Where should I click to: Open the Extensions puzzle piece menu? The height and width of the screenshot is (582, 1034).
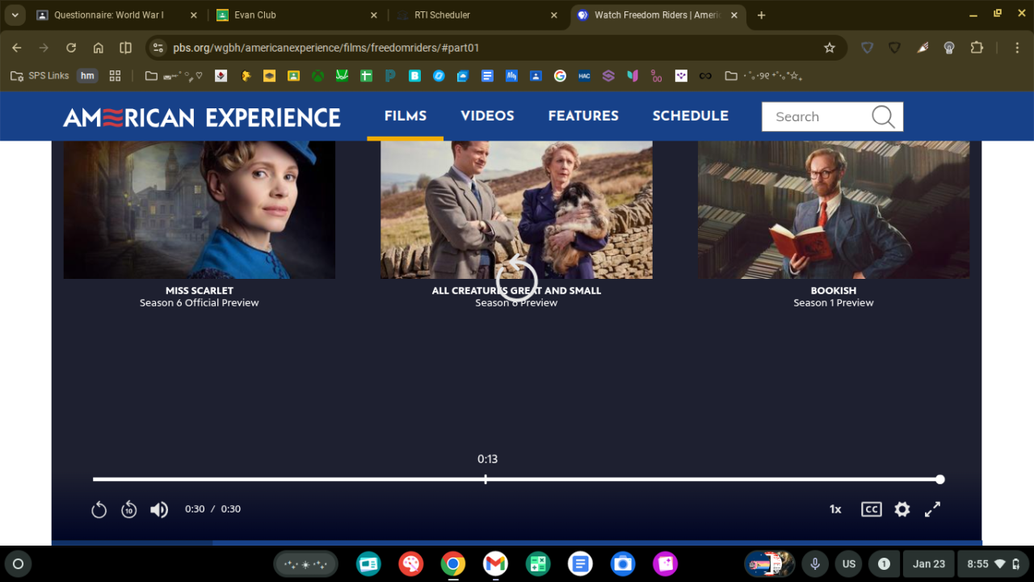click(977, 48)
